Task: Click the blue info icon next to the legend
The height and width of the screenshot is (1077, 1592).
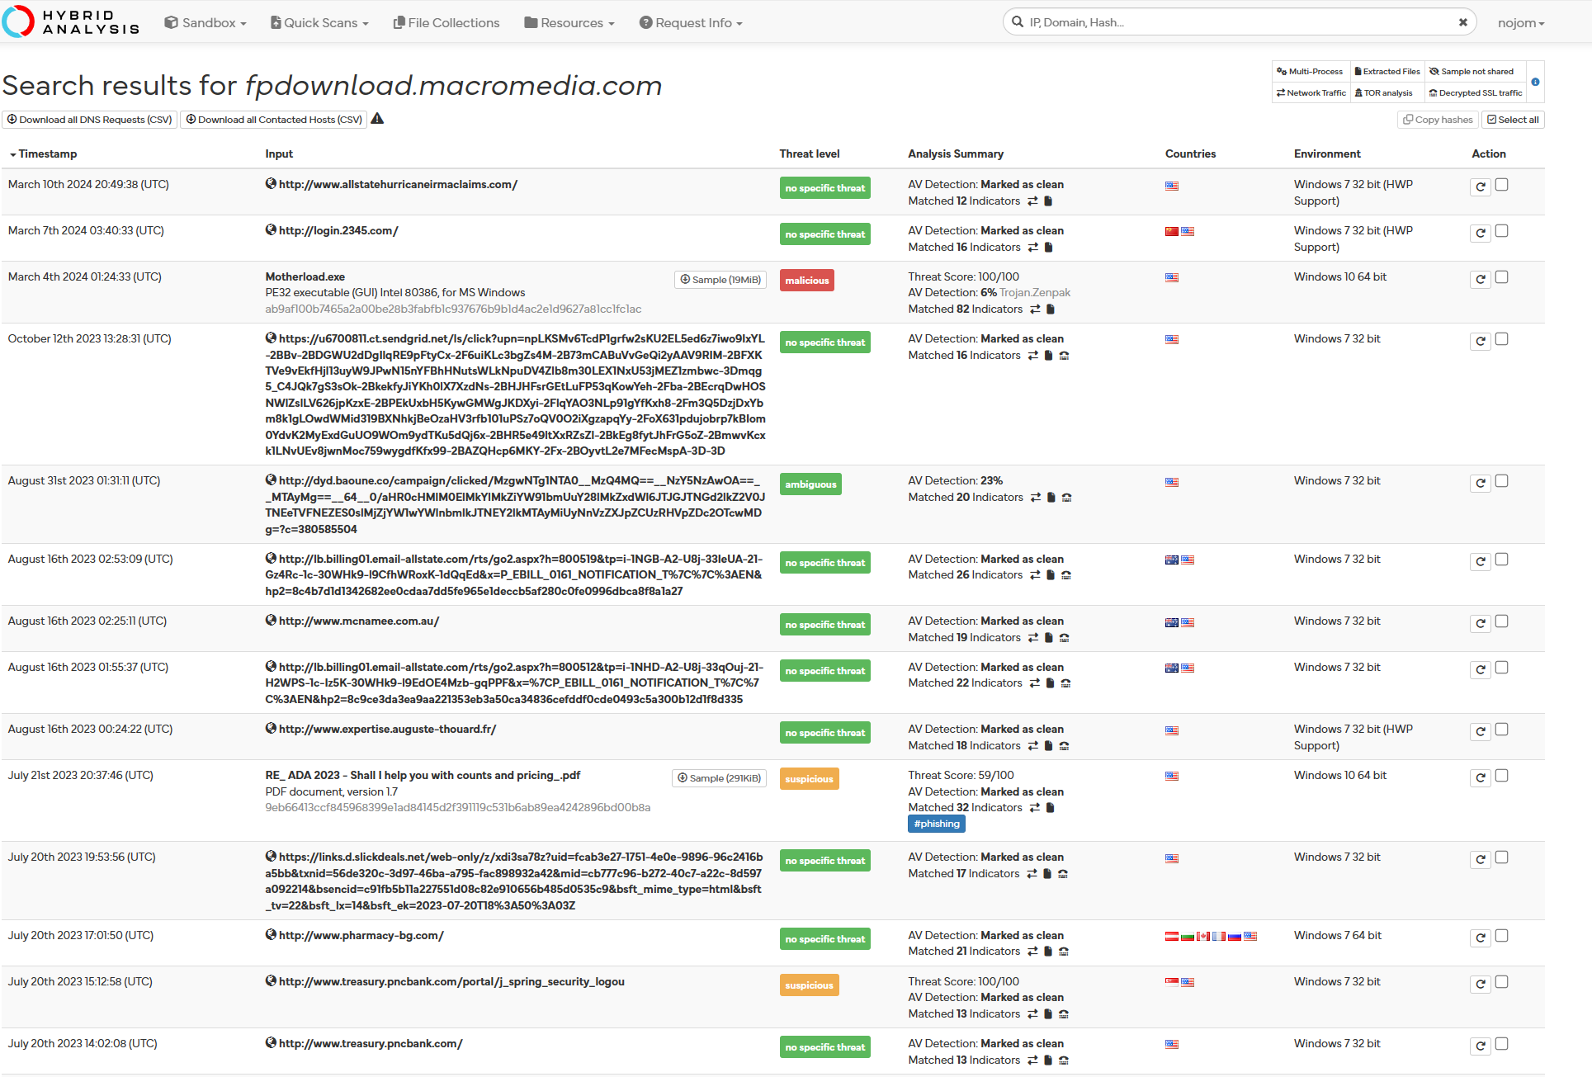Action: coord(1535,82)
